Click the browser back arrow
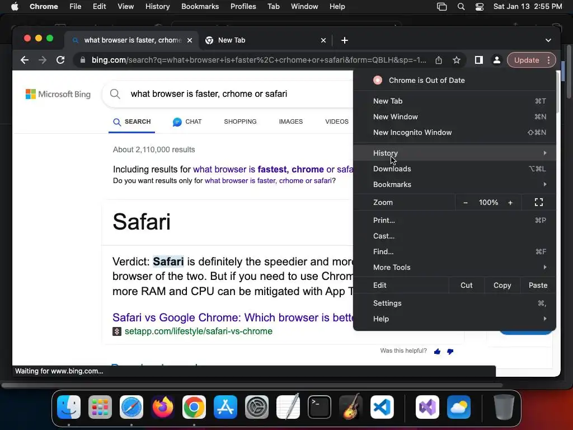This screenshot has width=573, height=430. click(x=25, y=60)
